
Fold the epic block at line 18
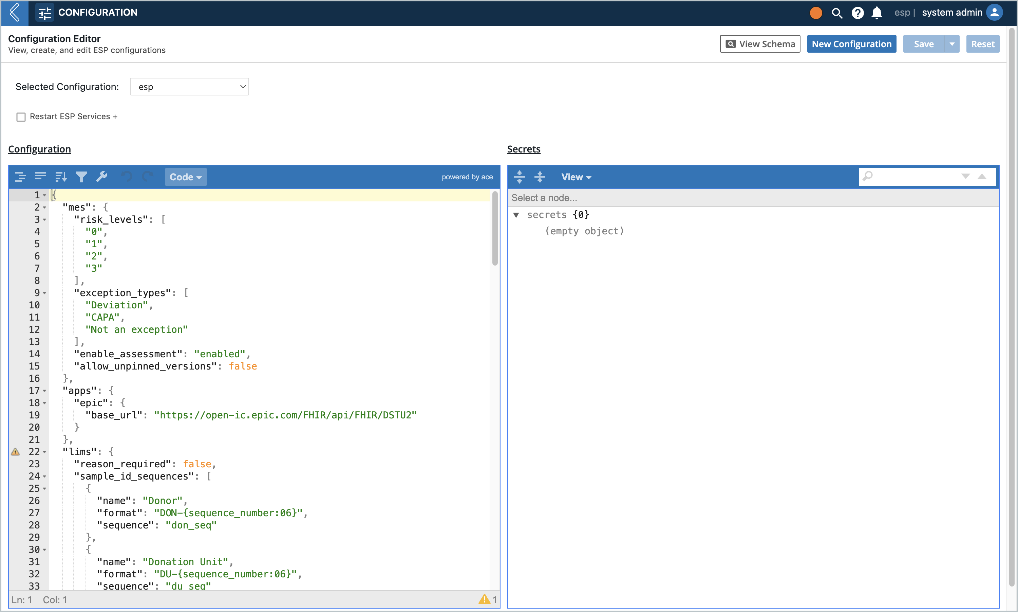pyautogui.click(x=44, y=403)
